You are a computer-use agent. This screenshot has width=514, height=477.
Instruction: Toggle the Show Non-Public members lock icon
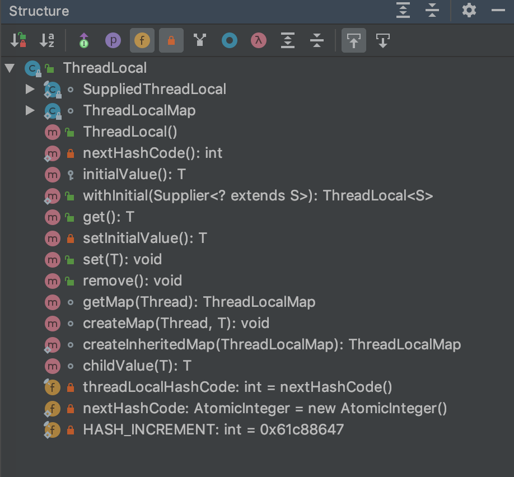click(171, 40)
